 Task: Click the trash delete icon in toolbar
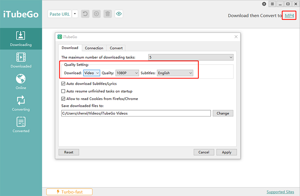[x=108, y=14]
